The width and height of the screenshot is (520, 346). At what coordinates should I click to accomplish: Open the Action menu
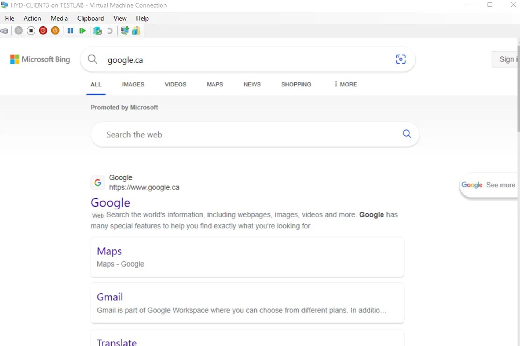point(32,18)
